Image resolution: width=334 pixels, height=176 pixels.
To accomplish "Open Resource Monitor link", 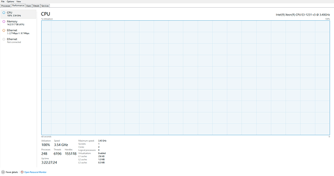I will (x=35, y=172).
